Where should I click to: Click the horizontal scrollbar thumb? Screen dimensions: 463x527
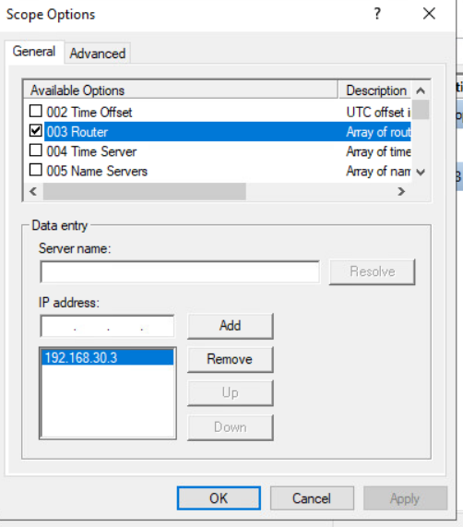(x=145, y=192)
